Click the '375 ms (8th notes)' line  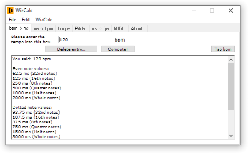(x=32, y=122)
